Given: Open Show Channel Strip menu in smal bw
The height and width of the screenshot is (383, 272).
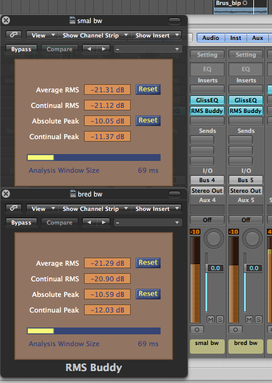Looking at the screenshot, I should [x=95, y=36].
